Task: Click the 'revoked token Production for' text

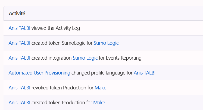Action: tap(63, 88)
